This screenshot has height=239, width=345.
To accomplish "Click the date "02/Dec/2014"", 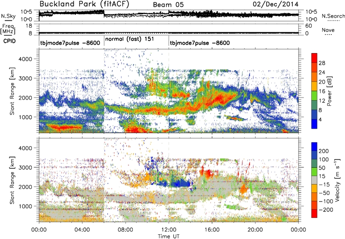I will [276, 4].
